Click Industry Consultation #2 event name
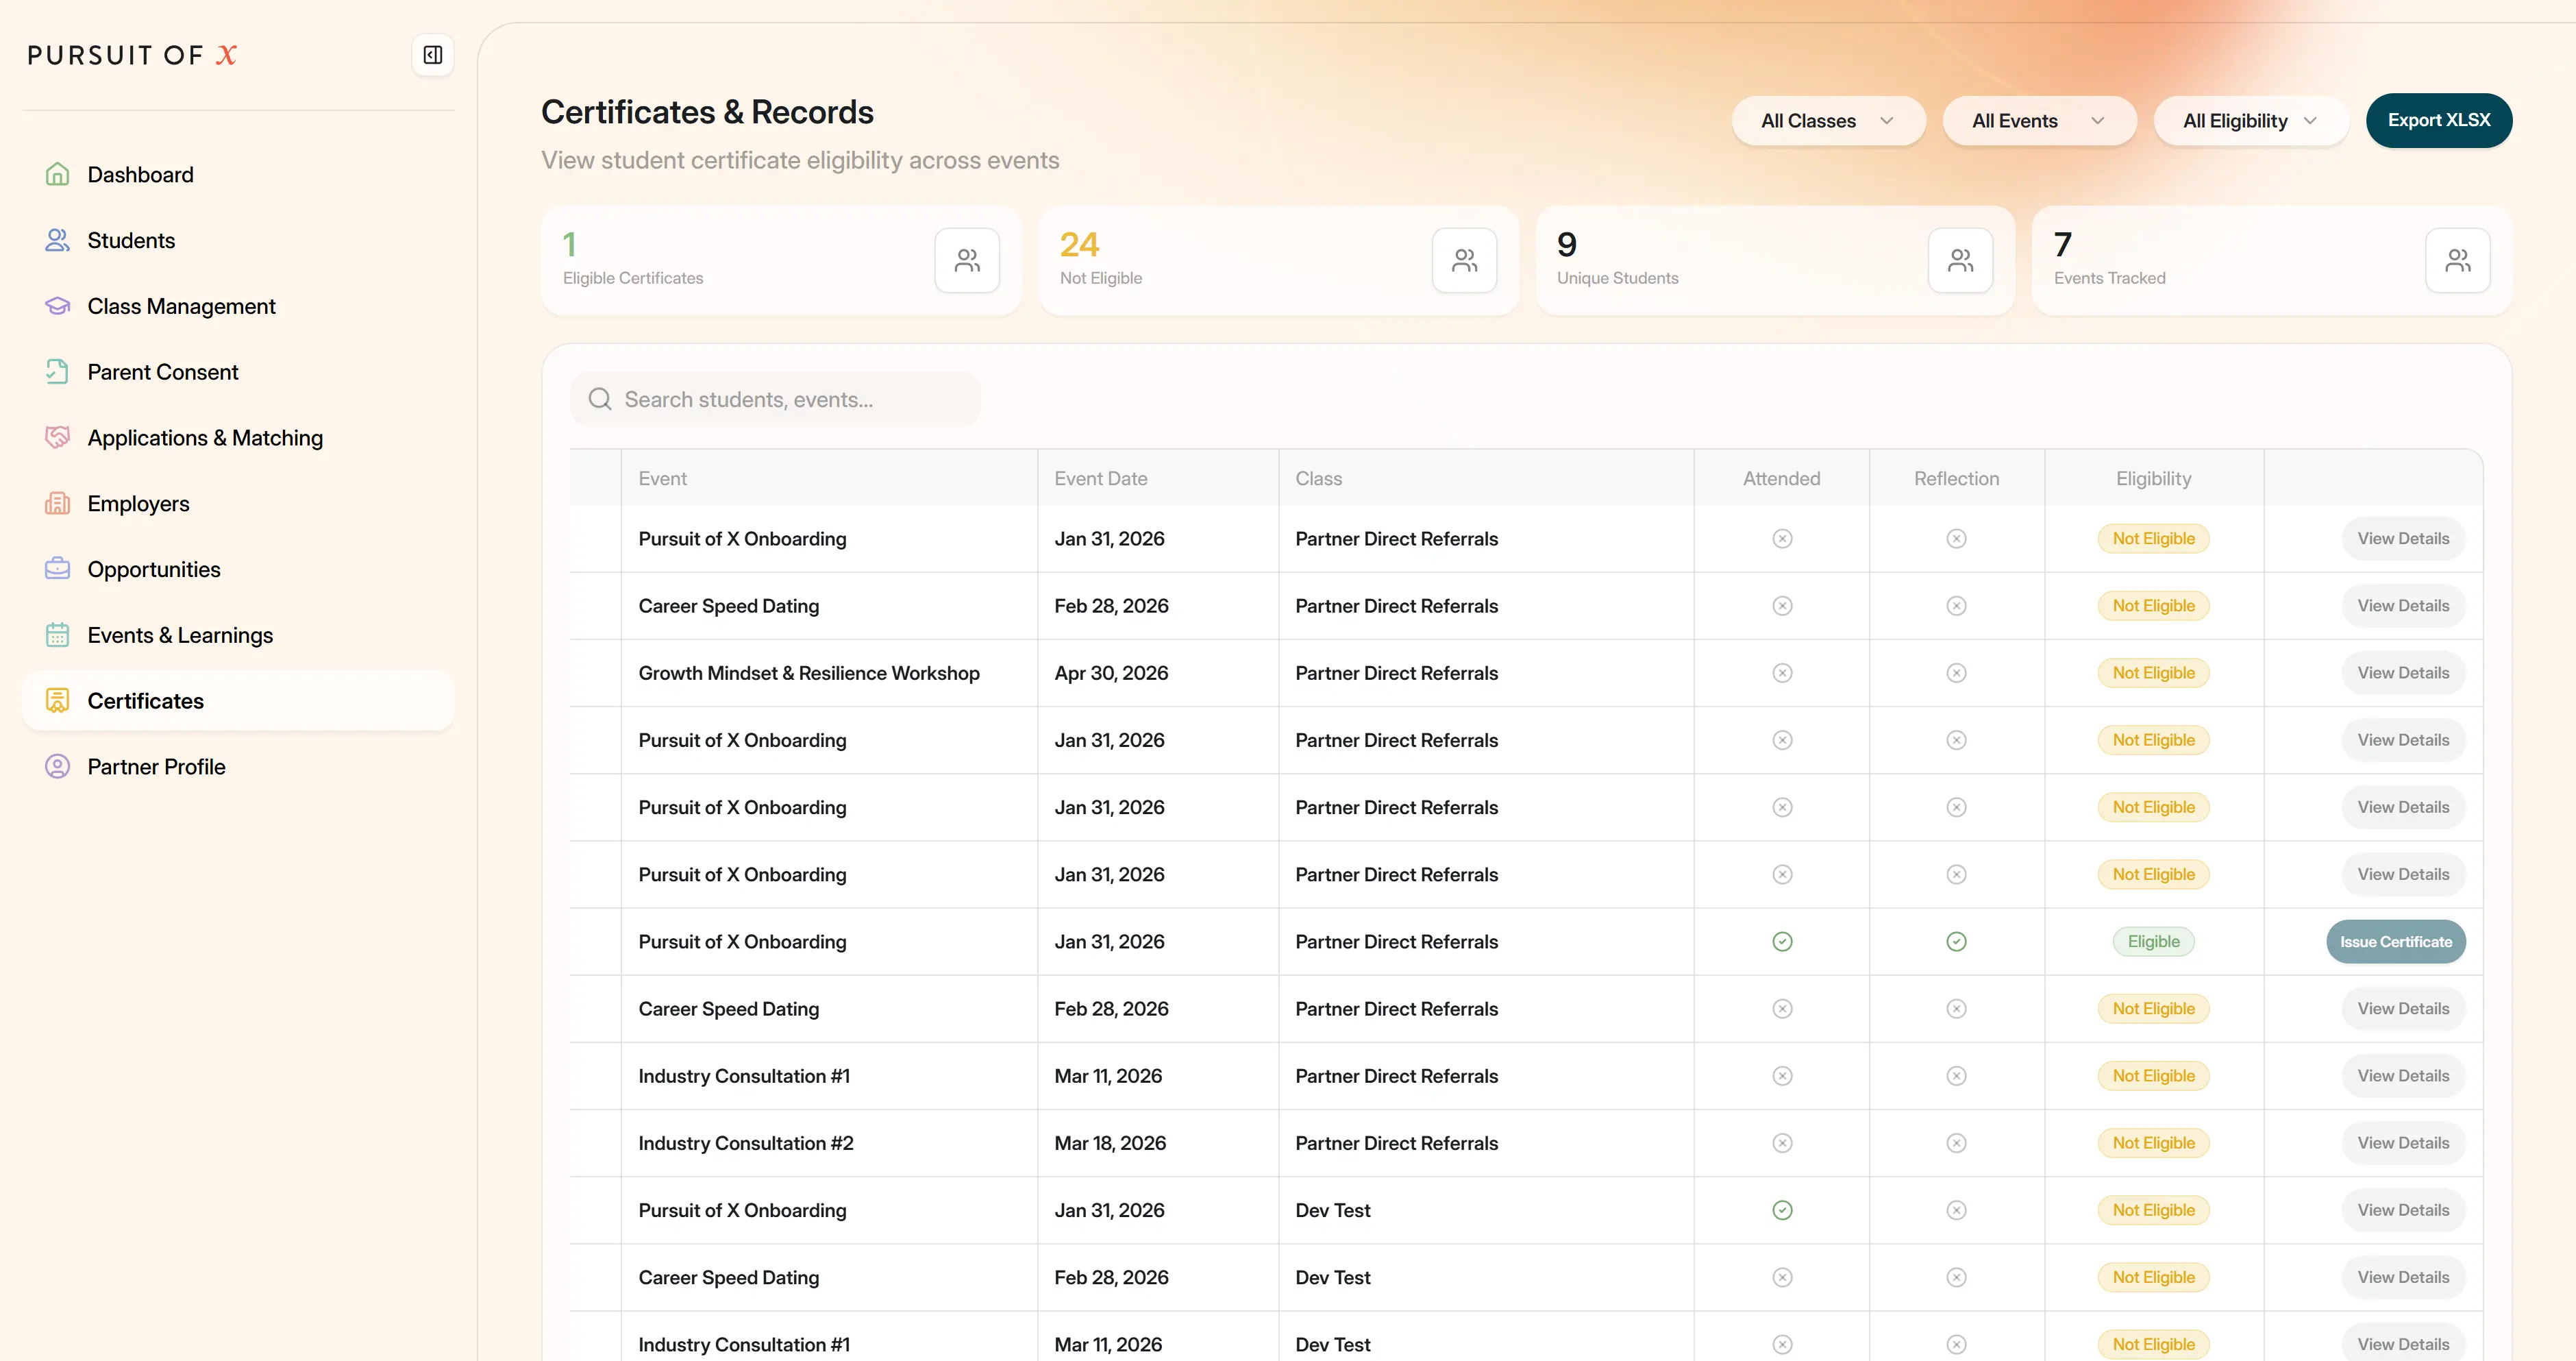Viewport: 2576px width, 1361px height. (x=746, y=1143)
